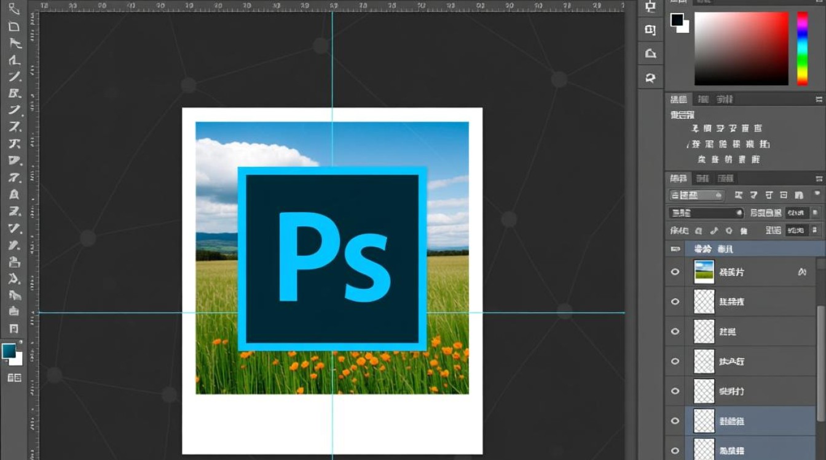Viewport: 826px width, 460px height.
Task: Open the middle panel's options menu
Action: [x=819, y=99]
